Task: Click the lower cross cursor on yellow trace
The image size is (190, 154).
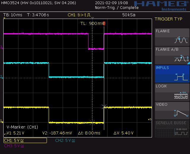Action: coord(92,123)
